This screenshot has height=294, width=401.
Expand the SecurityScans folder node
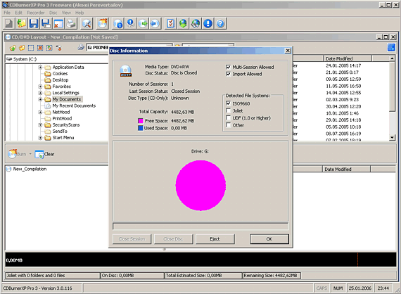pos(40,124)
